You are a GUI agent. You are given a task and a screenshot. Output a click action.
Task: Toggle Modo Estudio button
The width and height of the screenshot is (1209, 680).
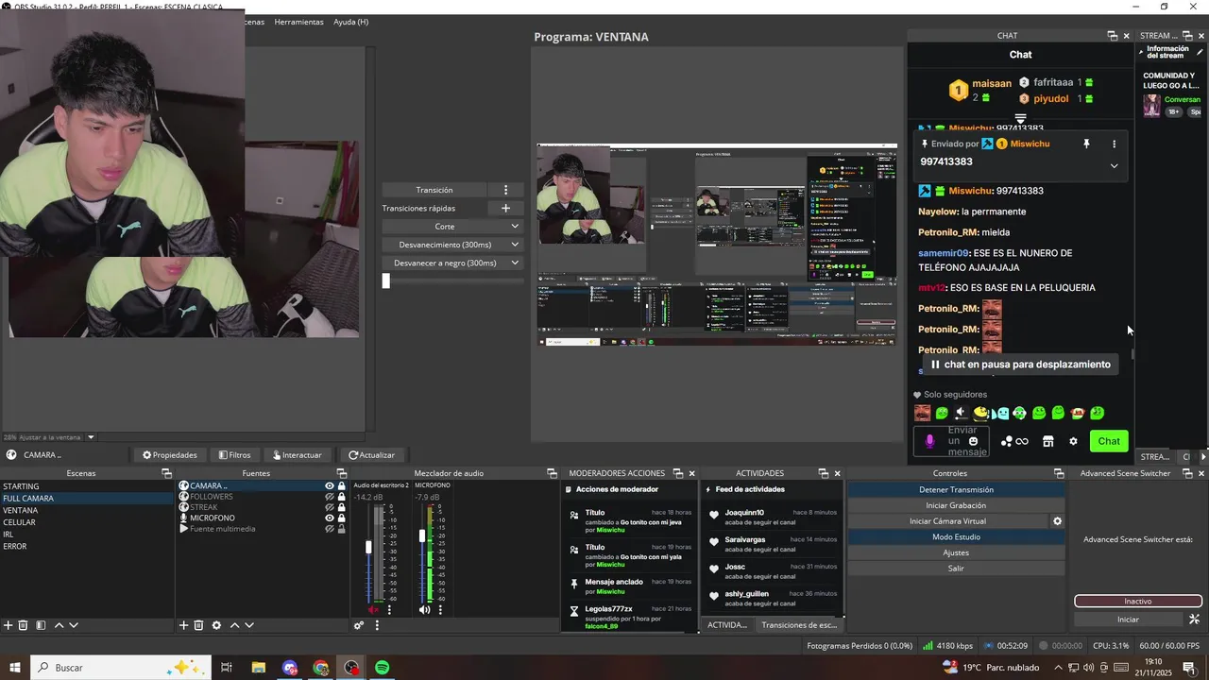956,536
